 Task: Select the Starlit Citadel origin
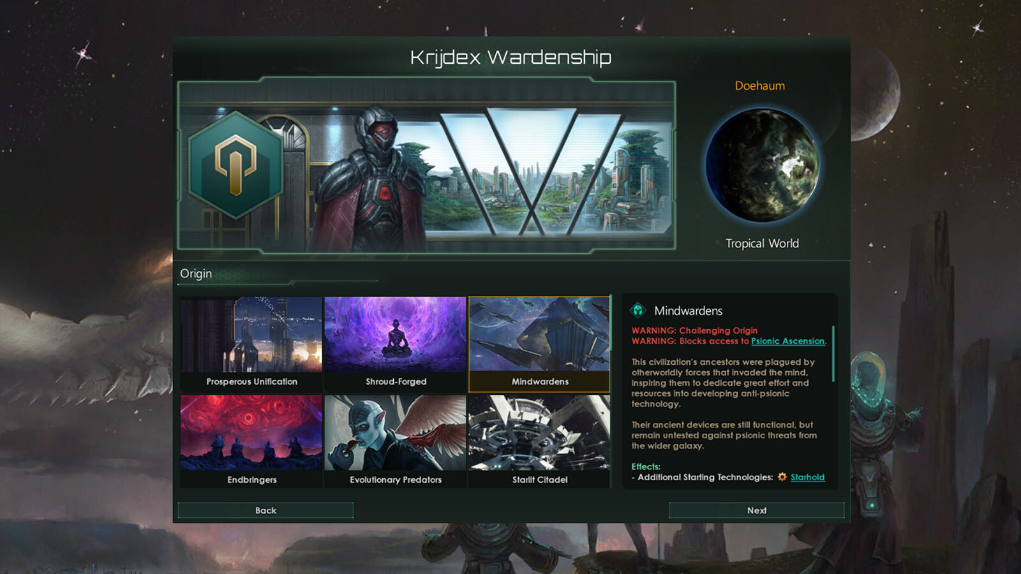[539, 441]
